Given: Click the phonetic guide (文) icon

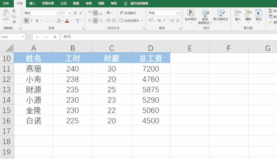Looking at the screenshot, I should (77, 21).
